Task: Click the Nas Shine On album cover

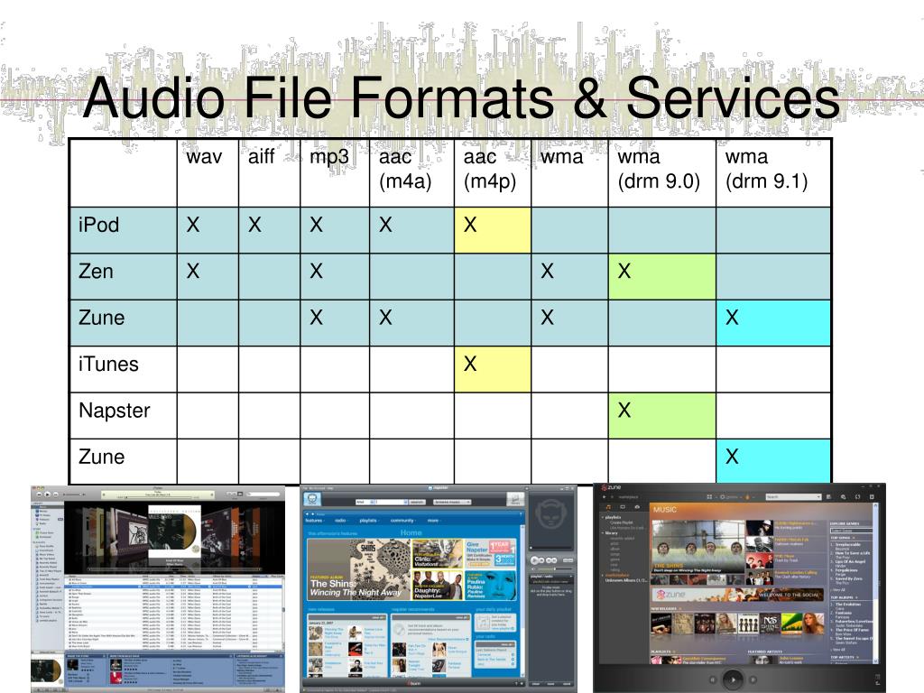Action: click(771, 624)
